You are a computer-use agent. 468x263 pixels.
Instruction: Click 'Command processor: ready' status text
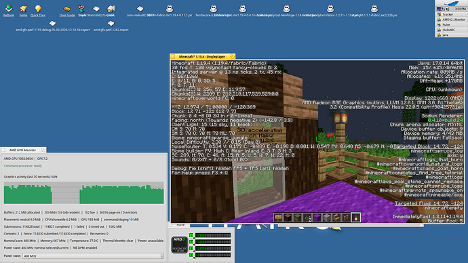click(x=23, y=166)
